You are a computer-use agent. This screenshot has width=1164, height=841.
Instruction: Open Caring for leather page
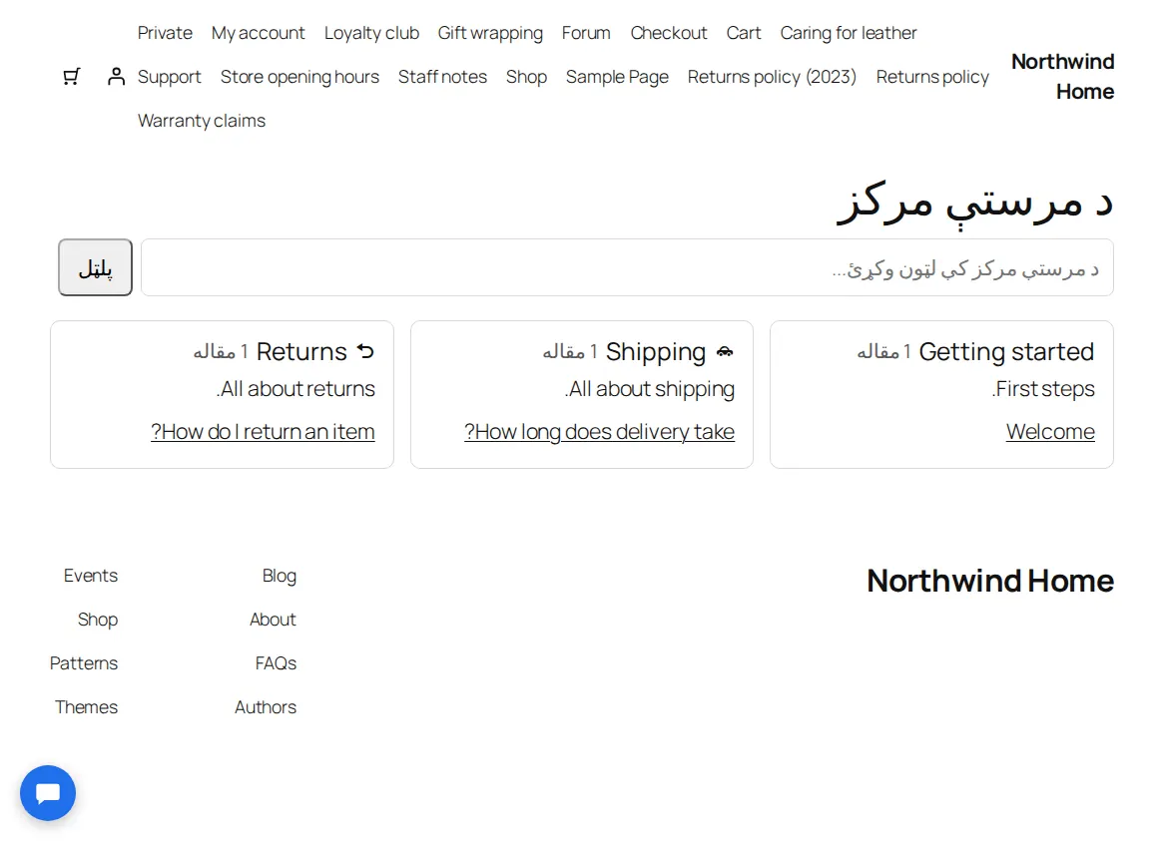[x=848, y=33]
